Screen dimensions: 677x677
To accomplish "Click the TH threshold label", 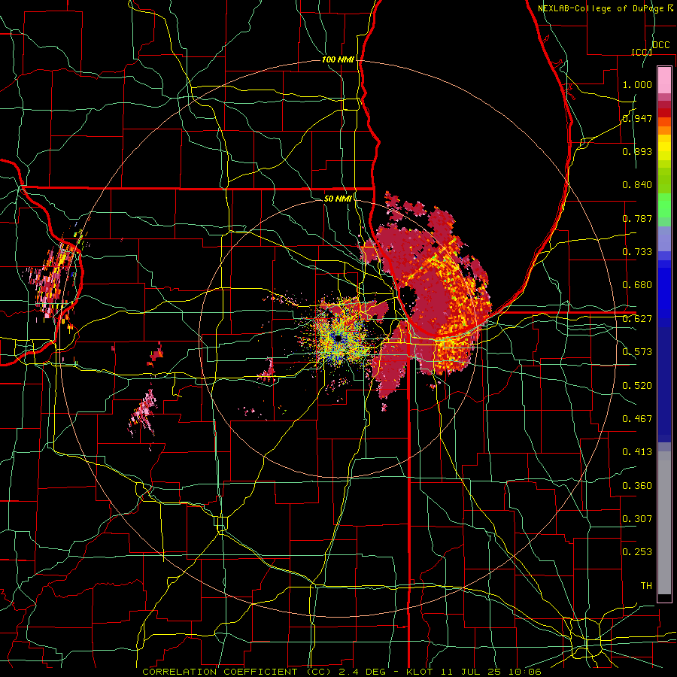I will 646,586.
